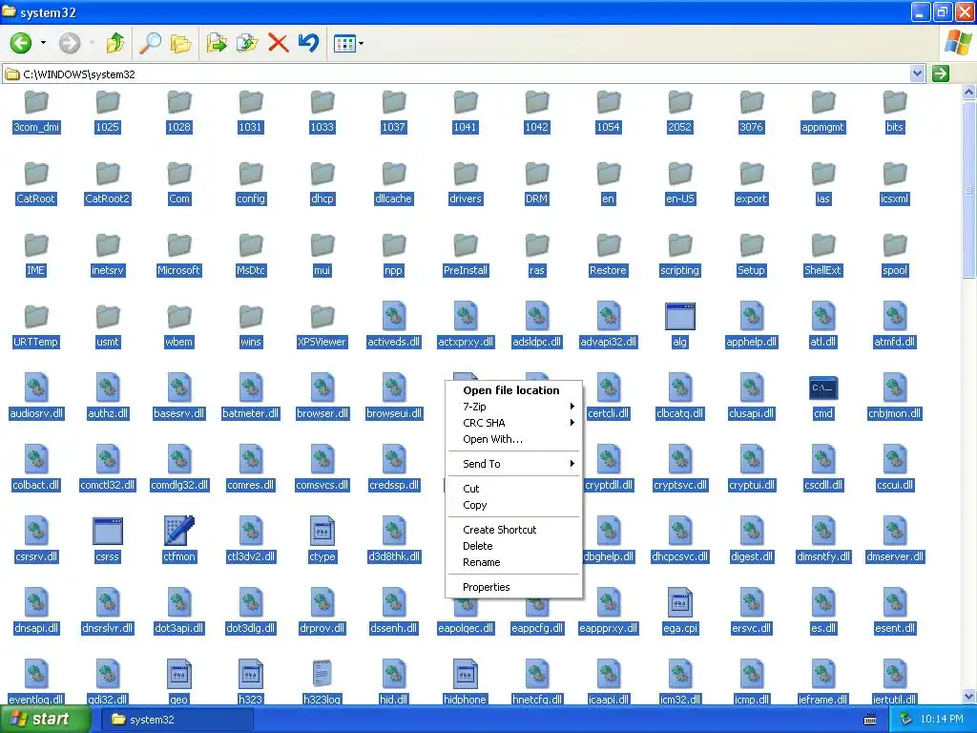Image resolution: width=977 pixels, height=733 pixels.
Task: Click the Move To toolbar icon
Action: click(x=217, y=43)
